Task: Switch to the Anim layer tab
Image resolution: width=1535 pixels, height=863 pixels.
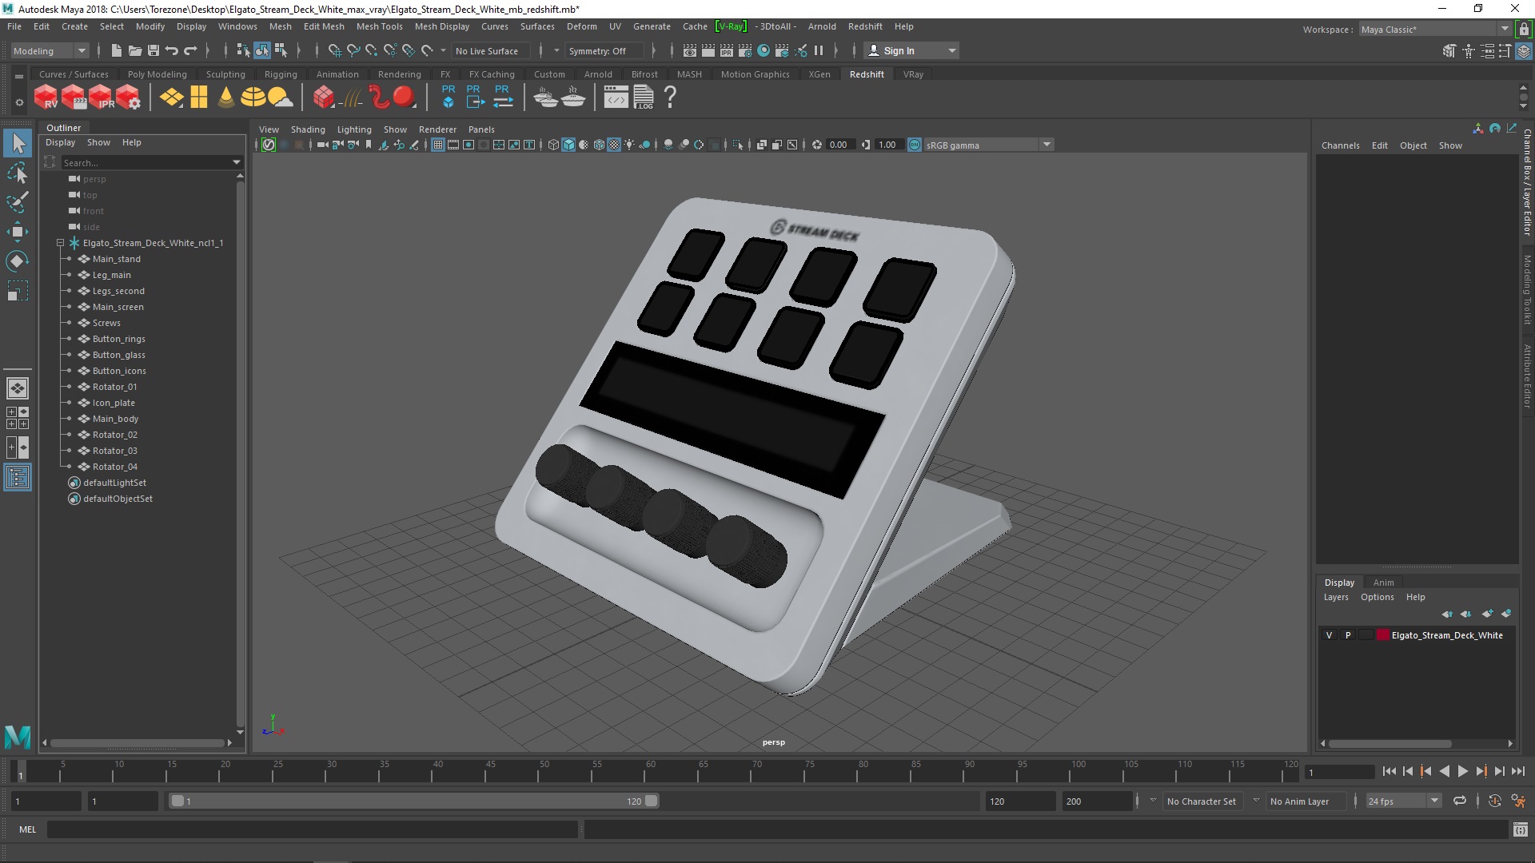Action: click(x=1383, y=583)
